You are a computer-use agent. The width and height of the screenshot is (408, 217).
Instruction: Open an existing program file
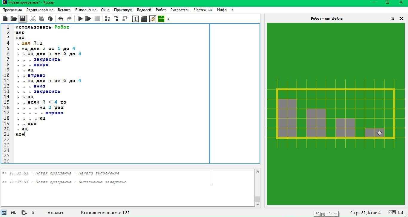pos(14,19)
